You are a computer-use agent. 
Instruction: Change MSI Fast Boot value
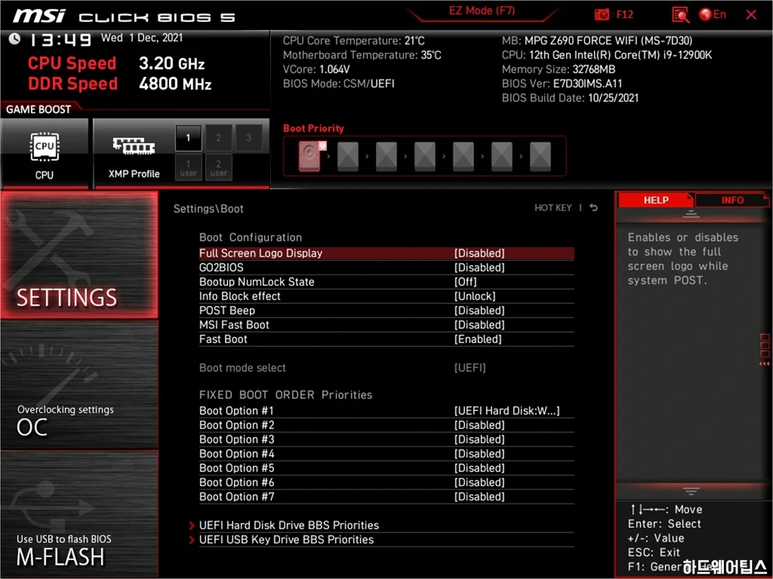479,324
